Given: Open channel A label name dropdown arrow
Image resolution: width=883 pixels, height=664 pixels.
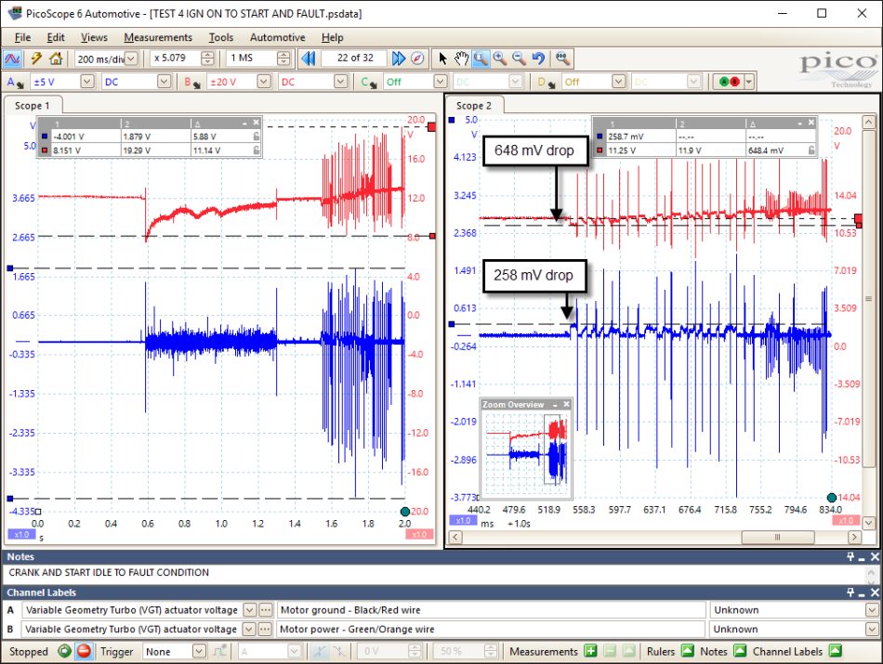Looking at the screenshot, I should click(249, 610).
